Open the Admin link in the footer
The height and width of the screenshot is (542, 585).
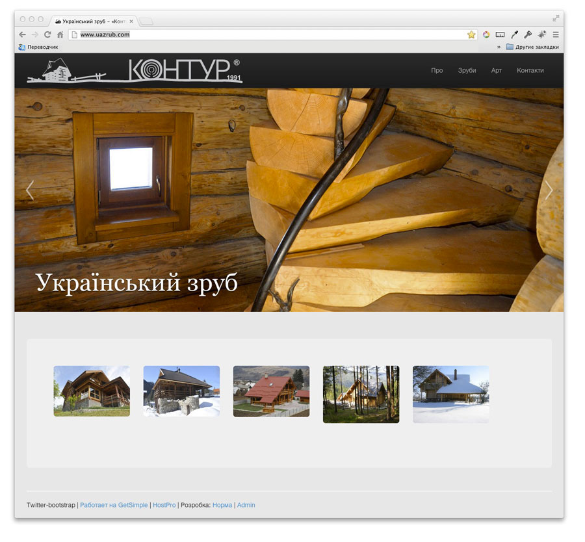[246, 504]
